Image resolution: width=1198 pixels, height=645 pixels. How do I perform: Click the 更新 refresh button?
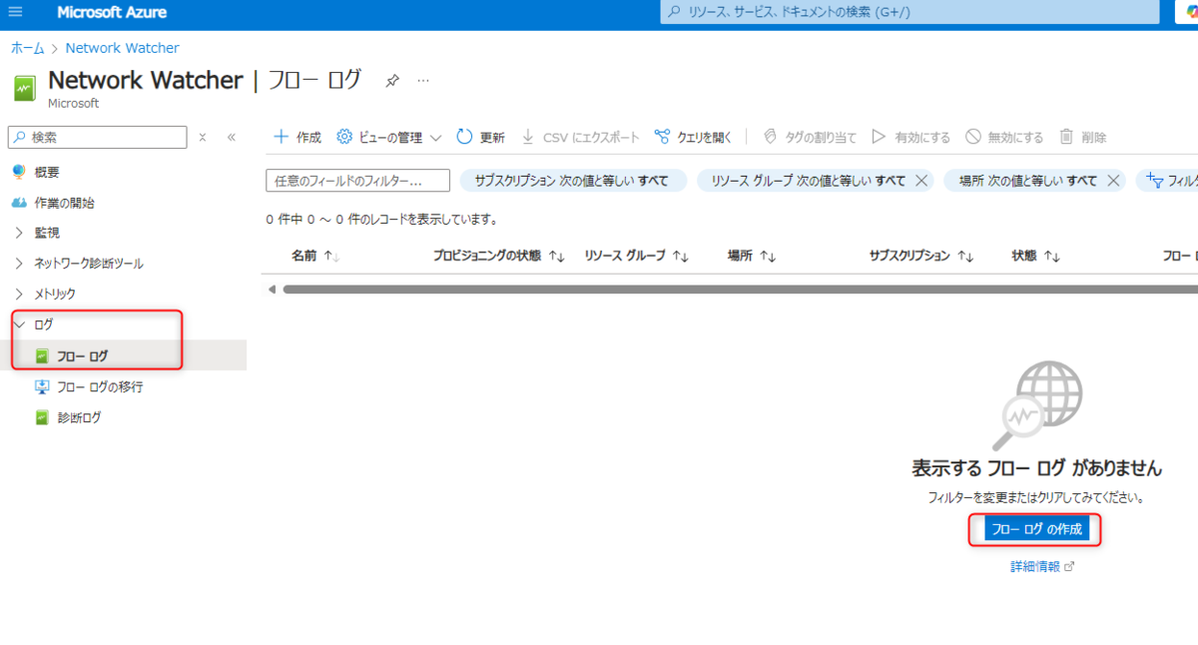click(480, 137)
